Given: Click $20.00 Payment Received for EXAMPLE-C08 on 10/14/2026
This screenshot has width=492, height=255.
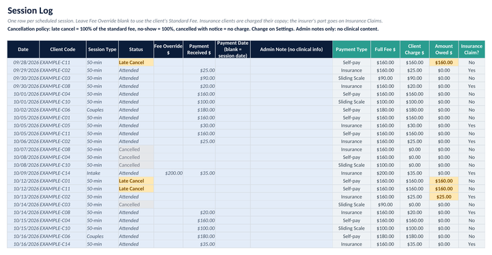Looking at the screenshot, I should (x=199, y=213).
